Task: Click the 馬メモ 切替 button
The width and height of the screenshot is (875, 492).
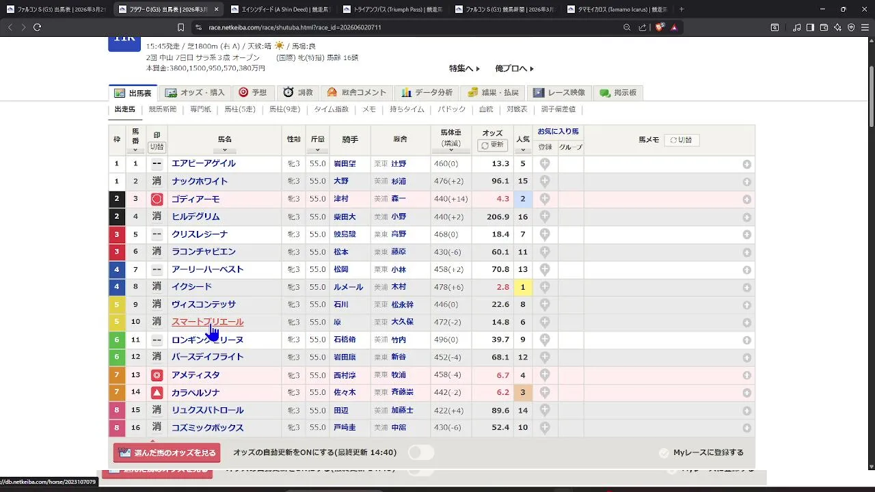Action: (680, 140)
